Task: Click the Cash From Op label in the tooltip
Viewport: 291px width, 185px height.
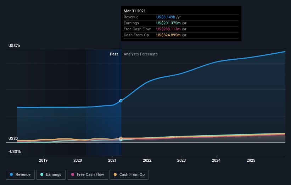Action: (x=136, y=35)
